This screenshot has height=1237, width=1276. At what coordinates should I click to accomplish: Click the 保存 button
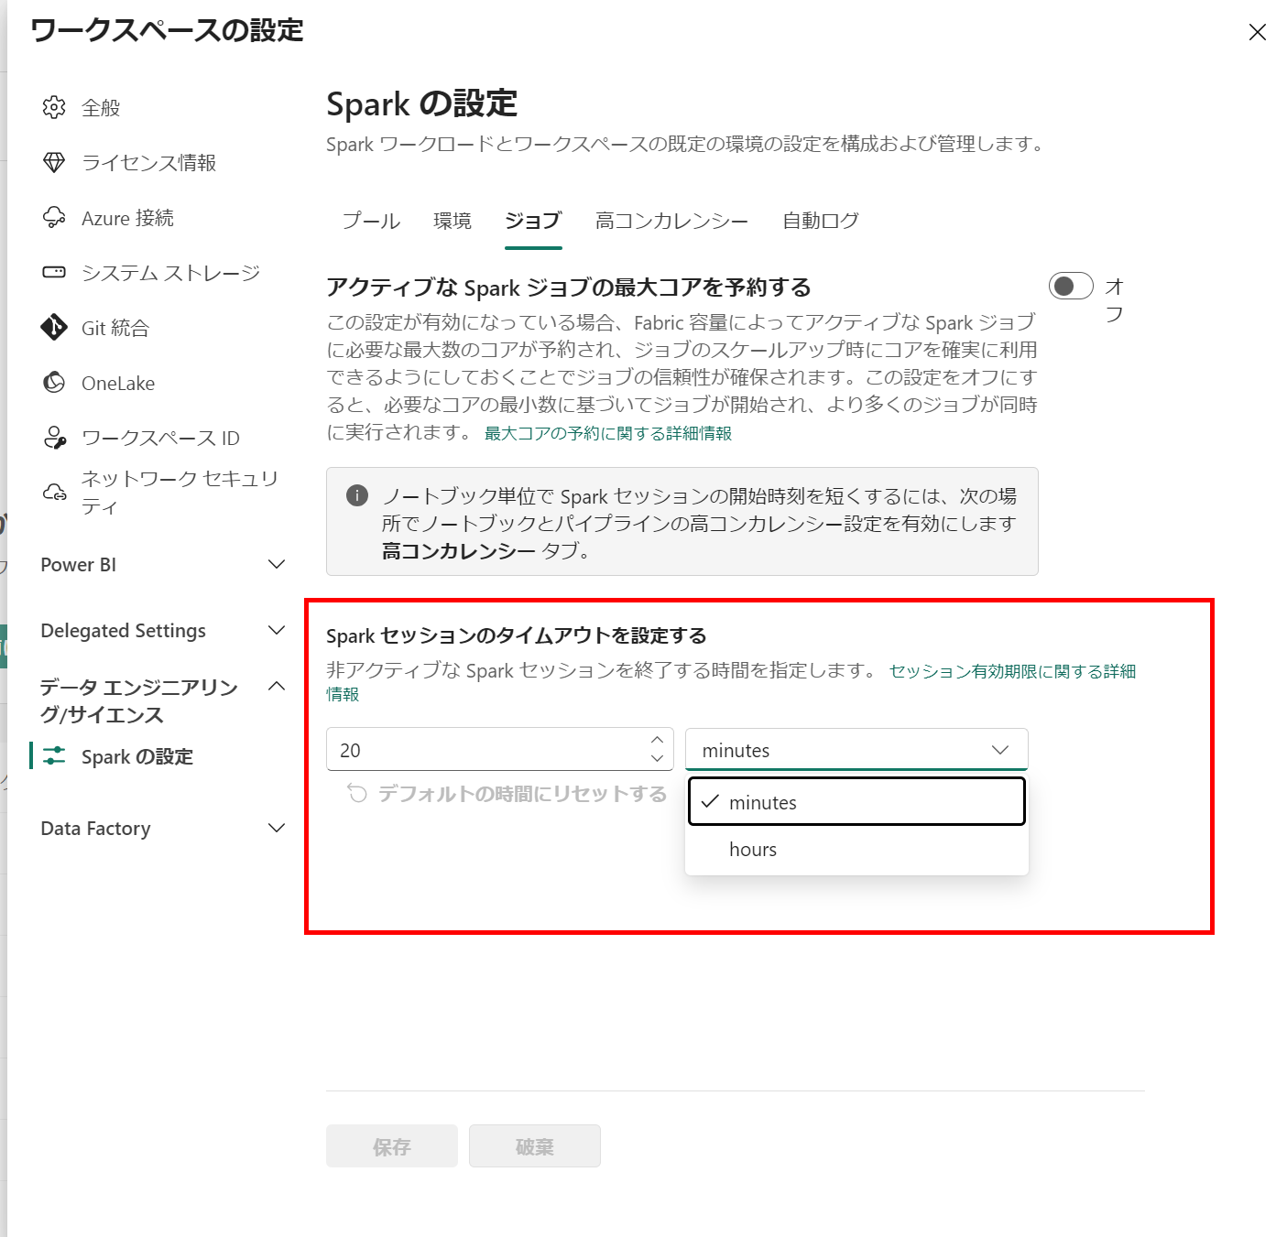coord(391,1146)
